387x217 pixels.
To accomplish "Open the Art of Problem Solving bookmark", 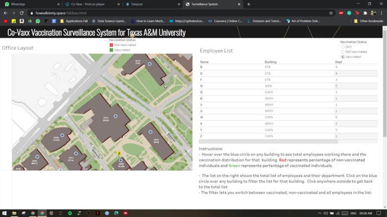I will click(303, 21).
